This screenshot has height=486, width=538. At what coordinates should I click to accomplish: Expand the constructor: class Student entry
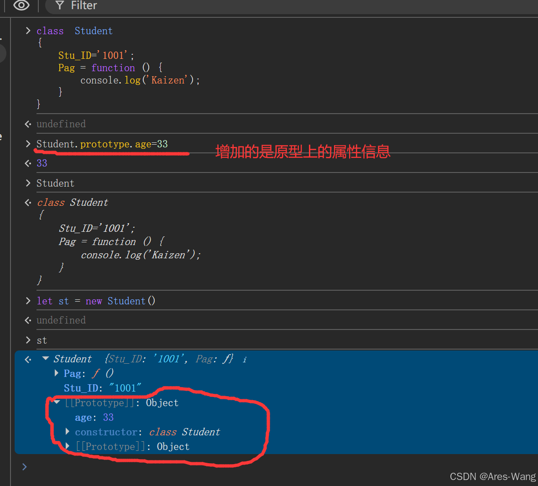pos(67,431)
